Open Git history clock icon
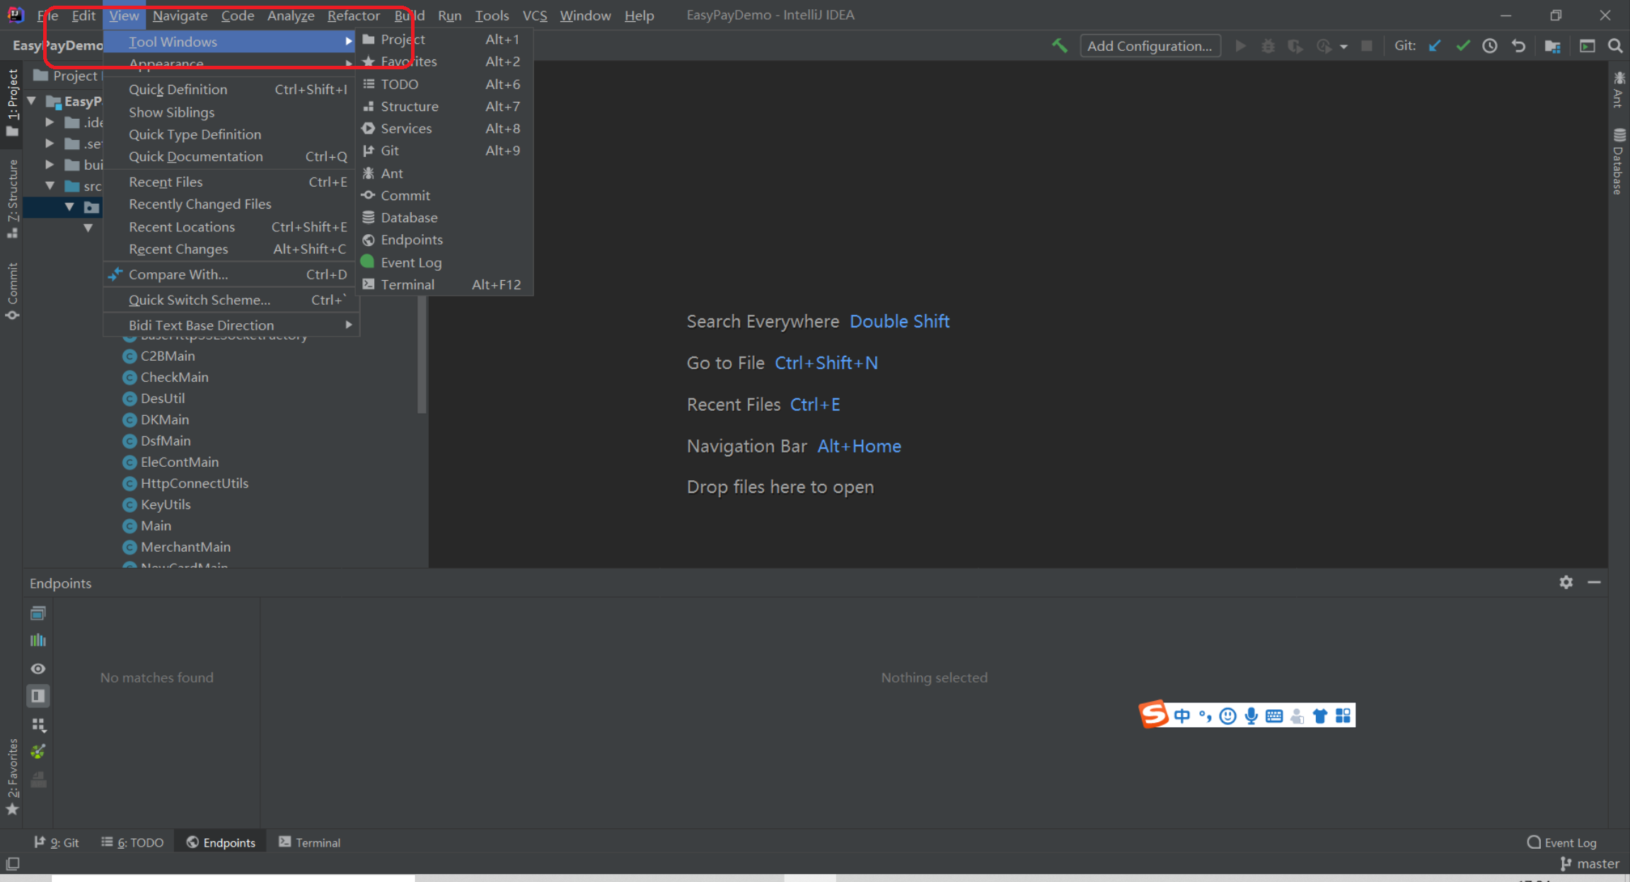The image size is (1630, 882). (x=1490, y=46)
